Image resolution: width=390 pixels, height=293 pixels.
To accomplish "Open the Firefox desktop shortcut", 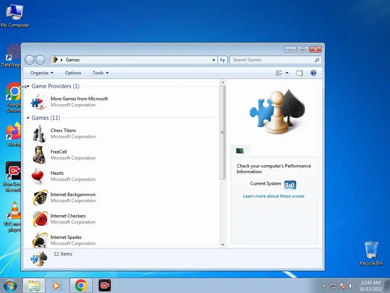I will tap(13, 130).
